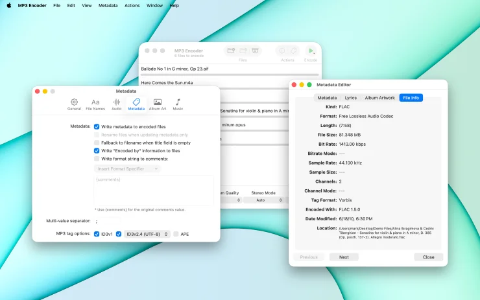Image resolution: width=480 pixels, height=300 pixels.
Task: Open the Stereo Mode Auto dropdown
Action: [264, 200]
